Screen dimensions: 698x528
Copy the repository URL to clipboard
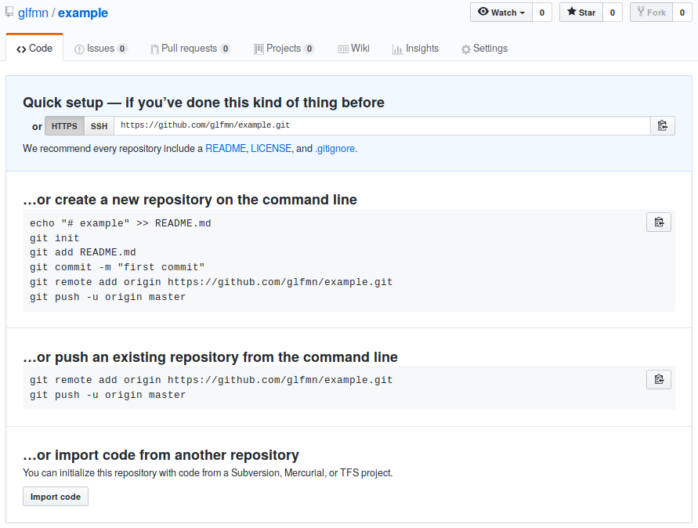(x=663, y=125)
